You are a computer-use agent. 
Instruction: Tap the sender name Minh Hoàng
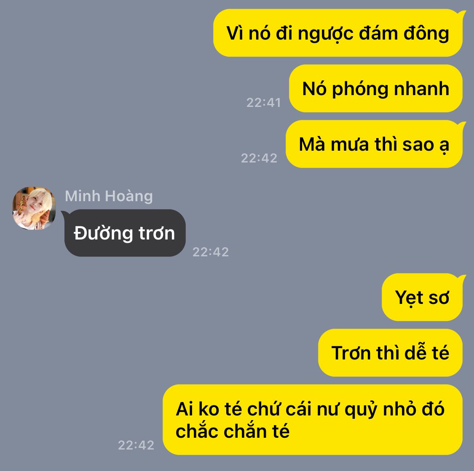pyautogui.click(x=109, y=196)
